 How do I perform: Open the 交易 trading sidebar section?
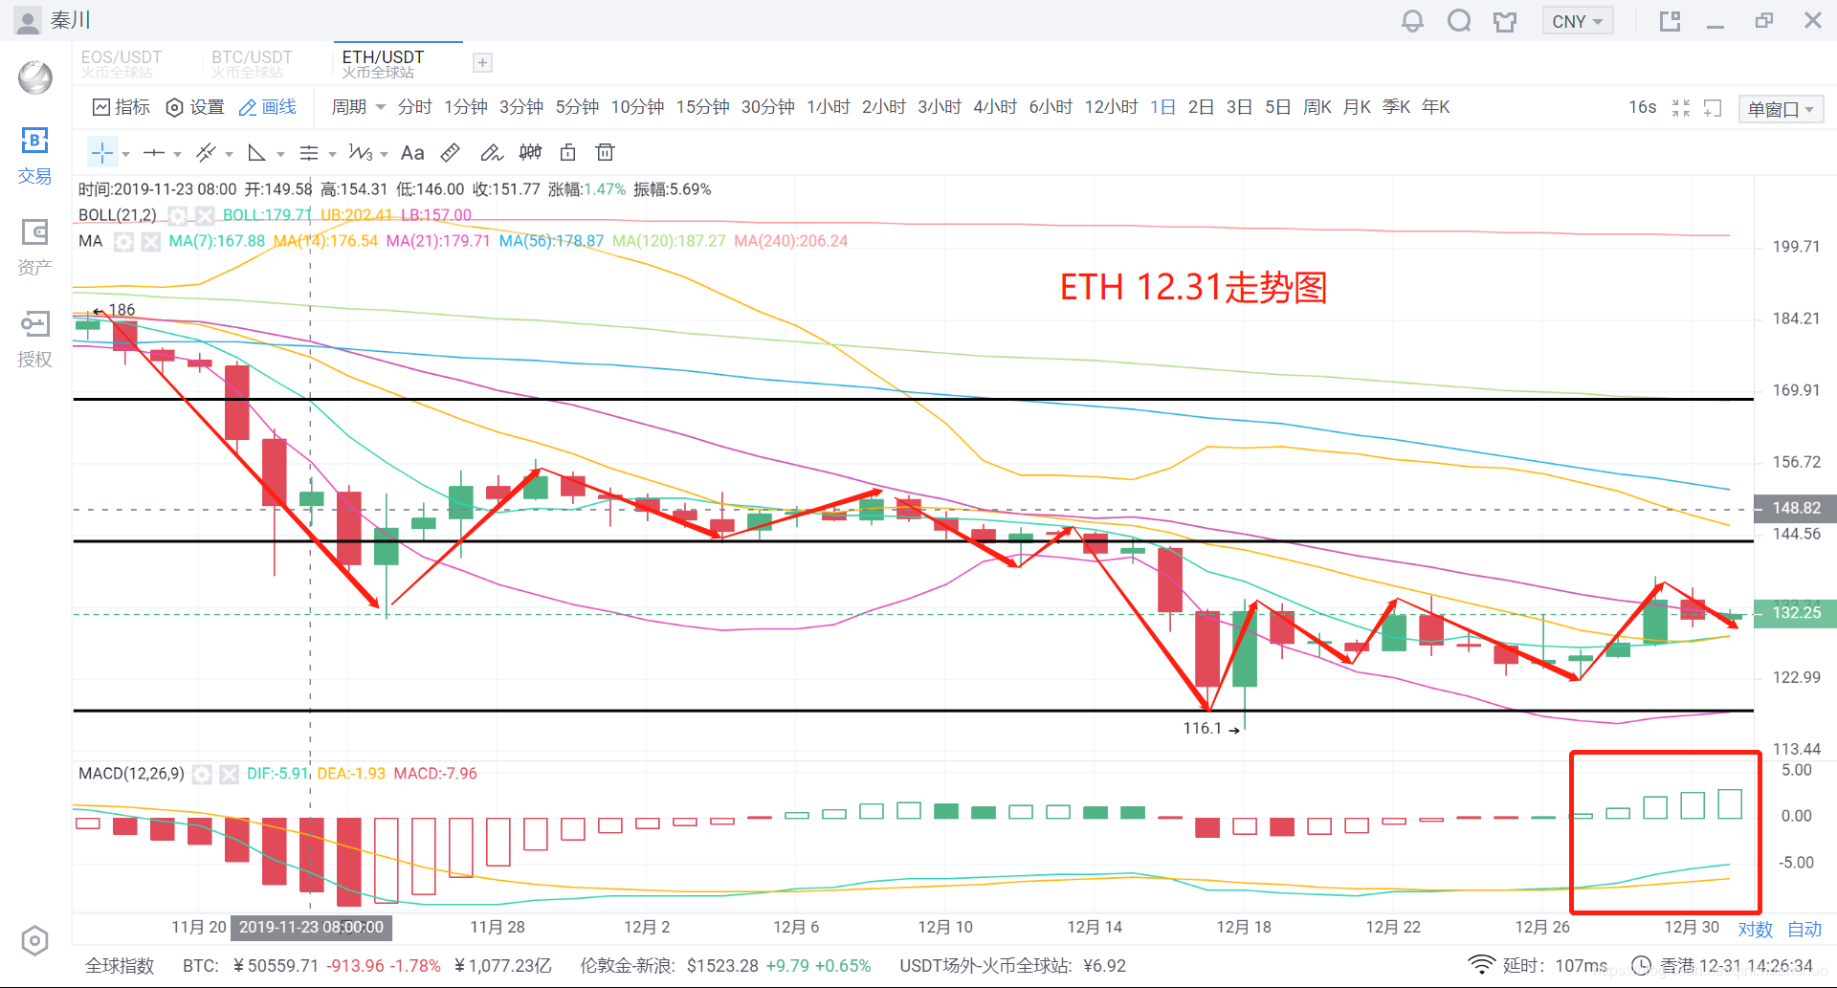pyautogui.click(x=34, y=155)
